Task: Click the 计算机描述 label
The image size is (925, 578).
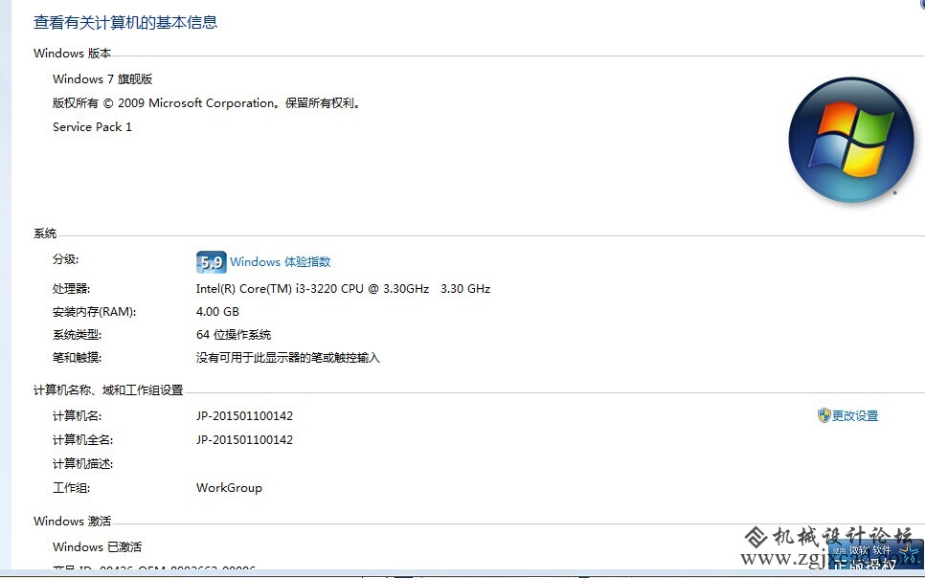Action: coord(83,463)
